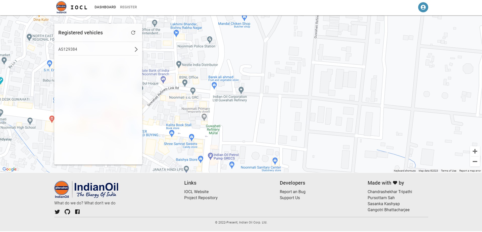Click the large IndianOil footer logo
This screenshot has width=482, height=232.
(x=86, y=190)
